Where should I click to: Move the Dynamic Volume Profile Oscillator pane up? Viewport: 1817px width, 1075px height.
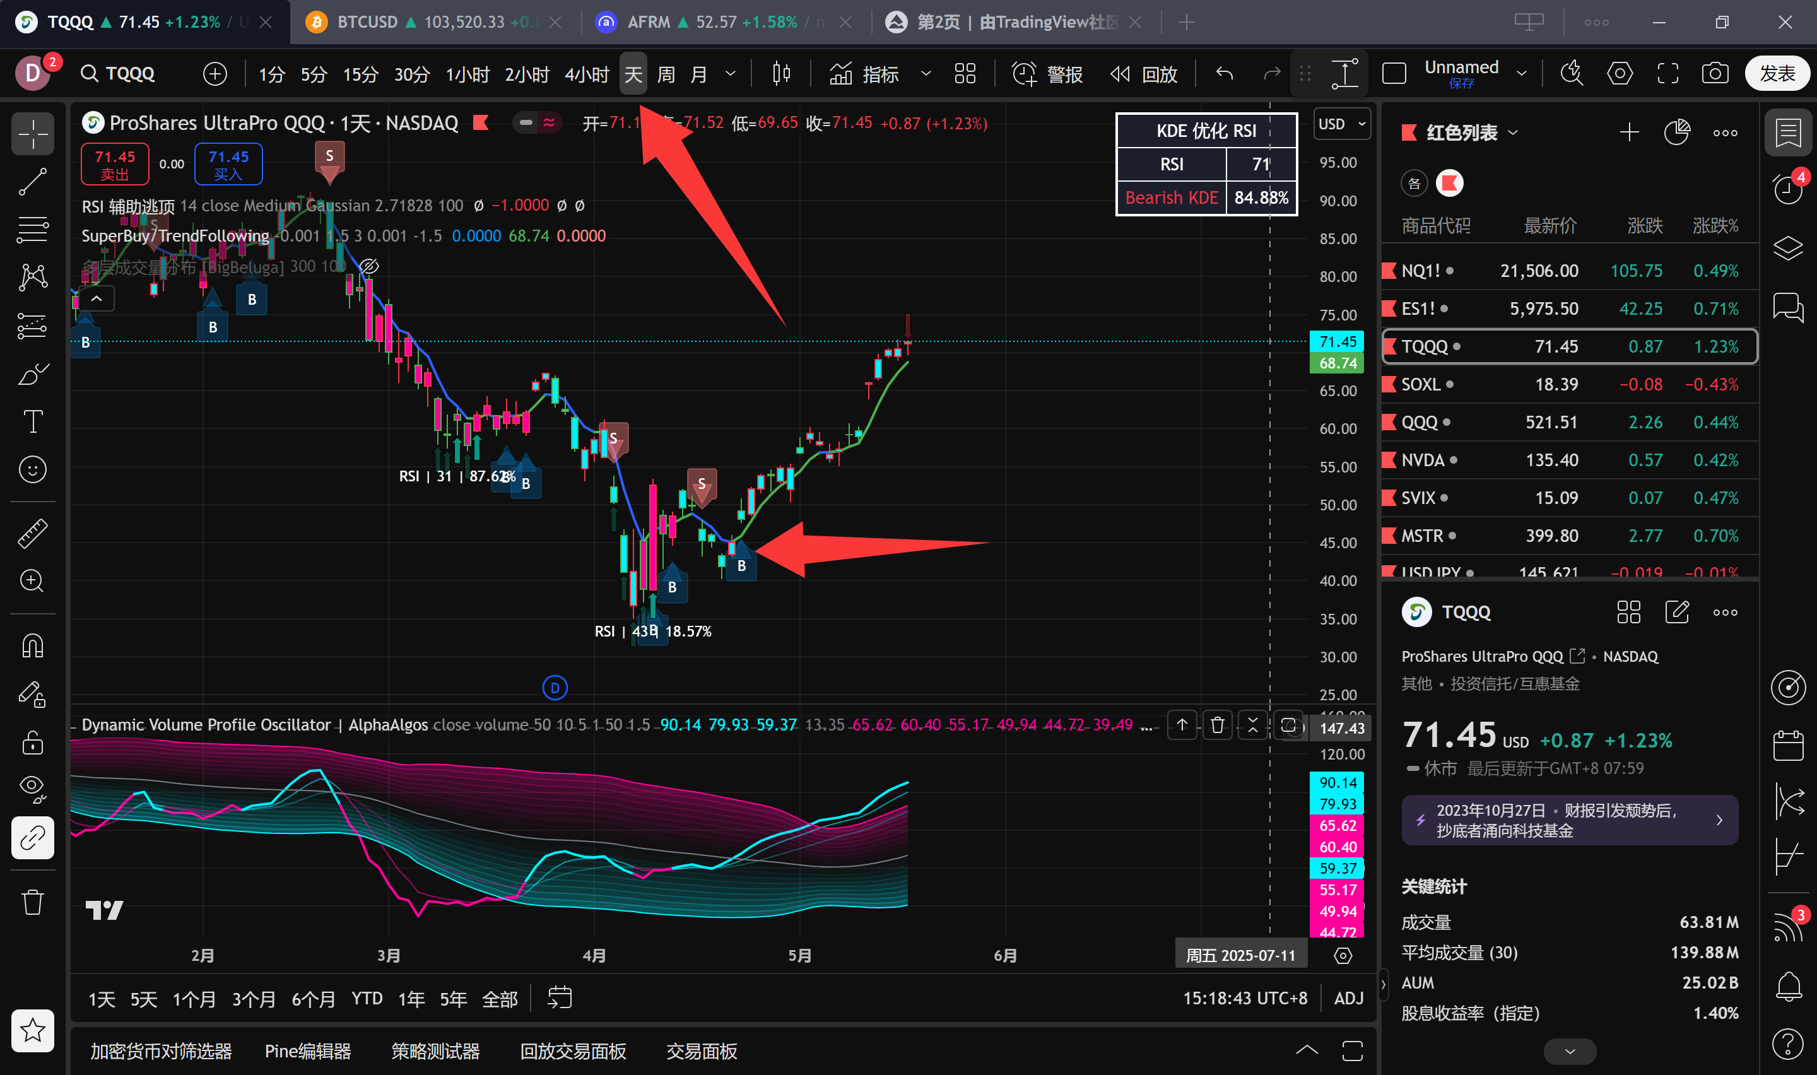tap(1182, 725)
